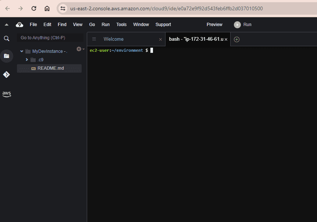Screen dimensions: 317x222
Task: Open new tab with plus icon
Action: coord(236,39)
